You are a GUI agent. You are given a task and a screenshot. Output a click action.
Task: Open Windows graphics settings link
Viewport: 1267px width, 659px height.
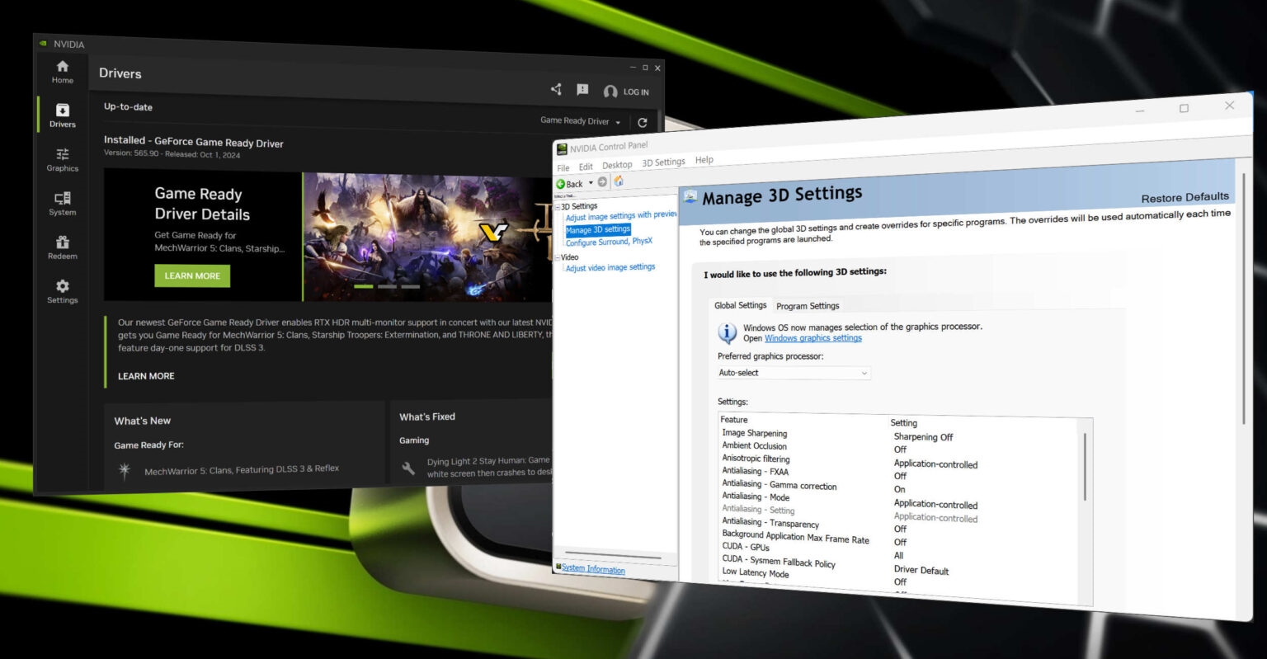813,338
